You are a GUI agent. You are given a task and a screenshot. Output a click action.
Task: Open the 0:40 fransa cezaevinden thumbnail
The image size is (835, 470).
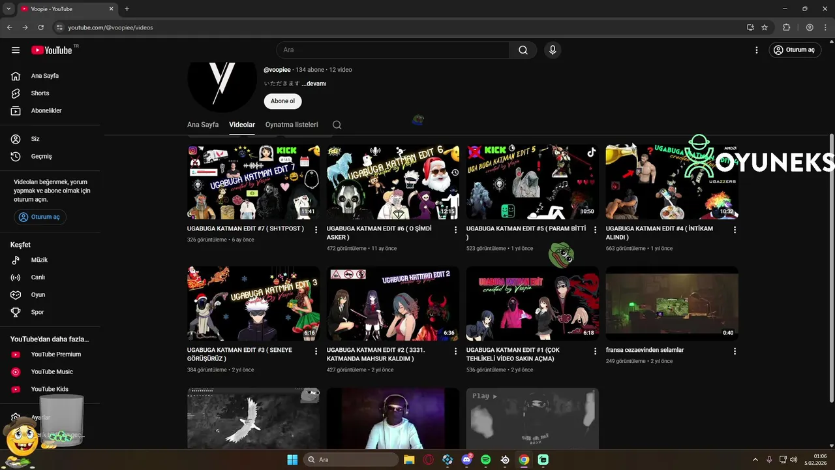click(672, 304)
